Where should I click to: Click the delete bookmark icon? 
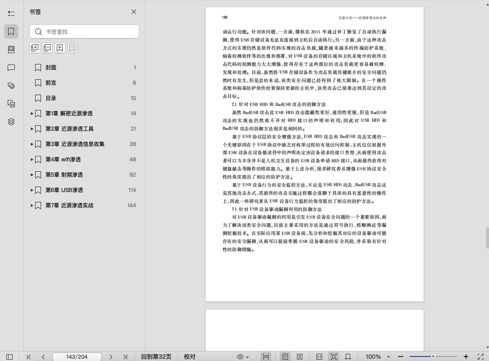click(73, 48)
